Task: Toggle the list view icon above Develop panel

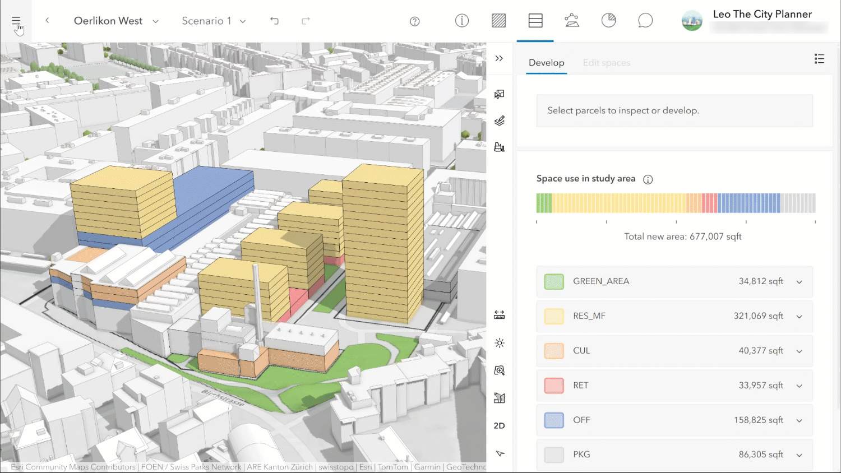Action: [819, 58]
